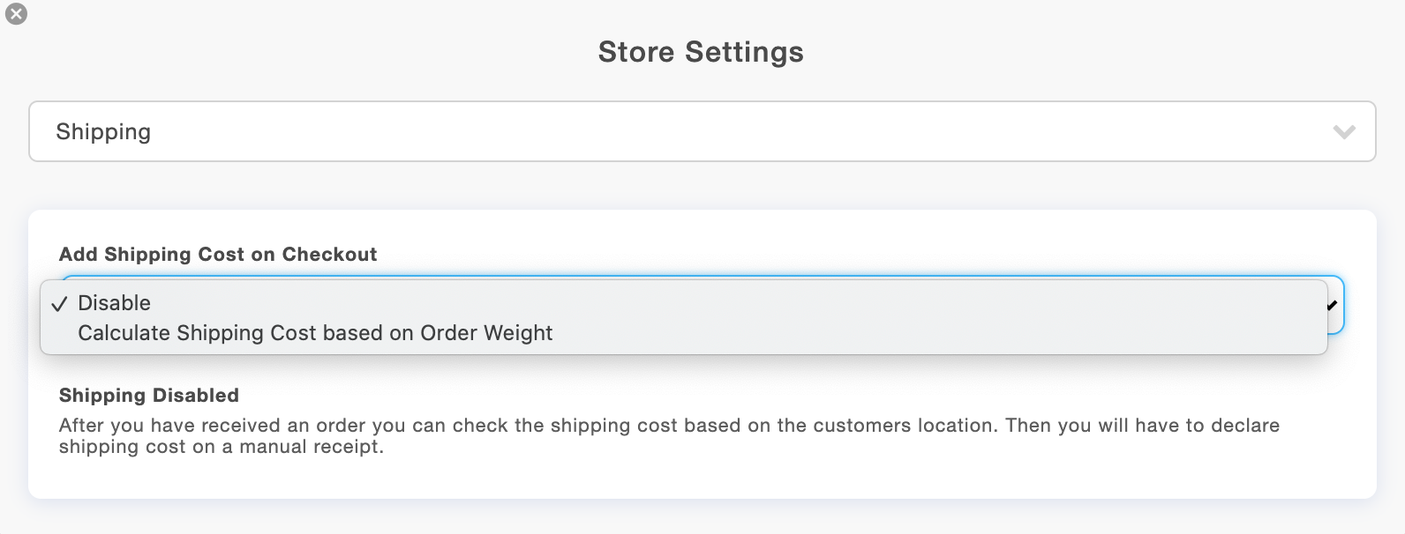Click the Shipping Disabled heading

(148, 395)
